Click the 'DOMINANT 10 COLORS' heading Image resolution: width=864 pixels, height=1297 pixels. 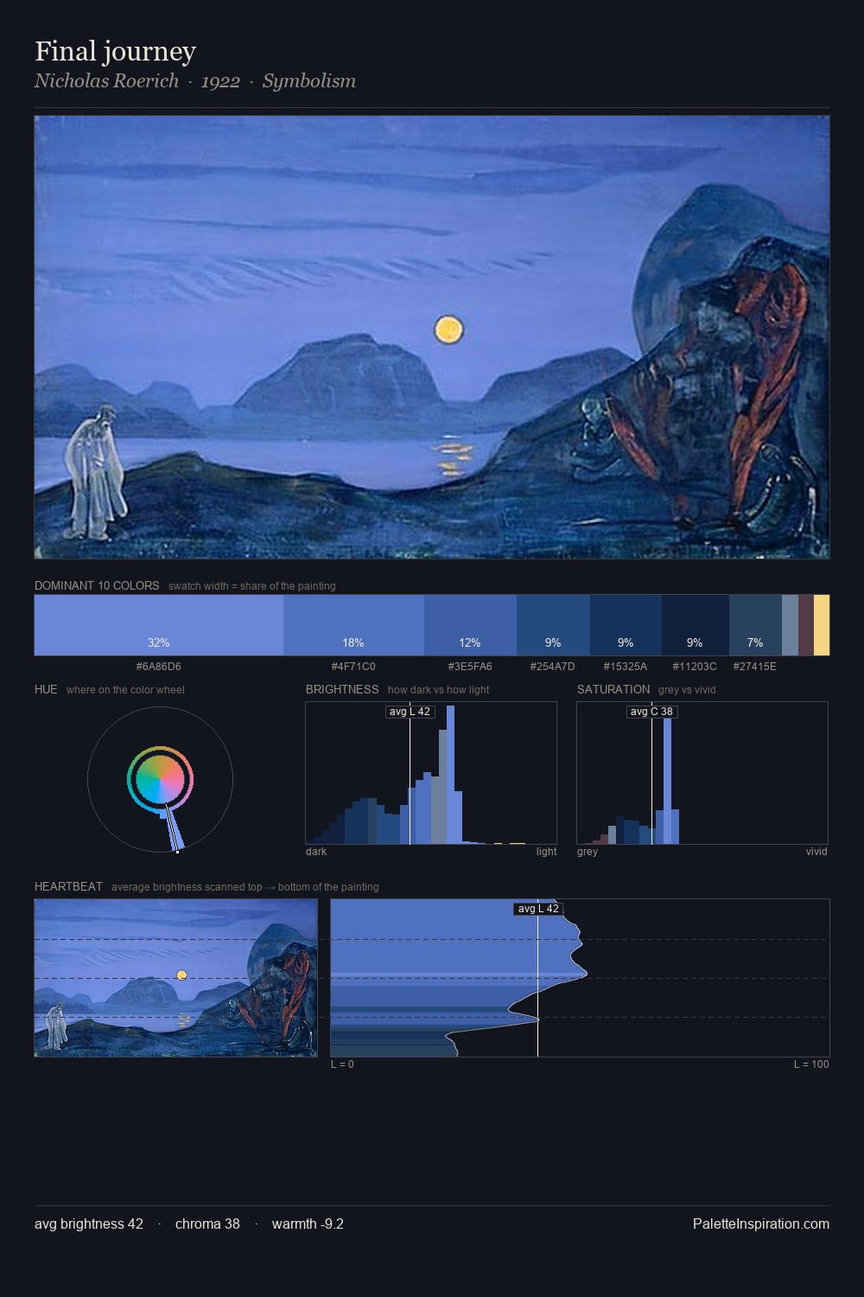click(x=97, y=585)
